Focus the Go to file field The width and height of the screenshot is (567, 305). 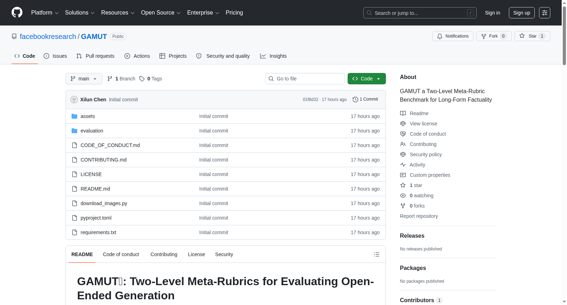pos(305,79)
